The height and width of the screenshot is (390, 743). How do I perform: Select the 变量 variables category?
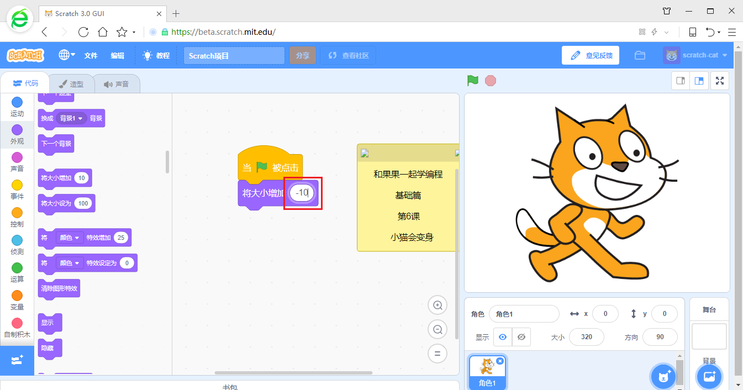tap(17, 301)
